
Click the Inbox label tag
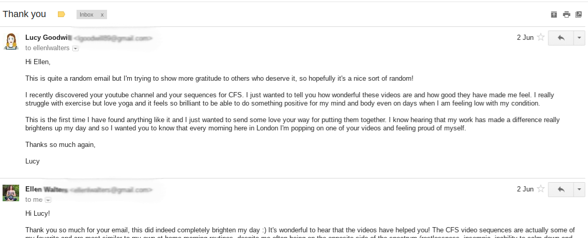(86, 14)
